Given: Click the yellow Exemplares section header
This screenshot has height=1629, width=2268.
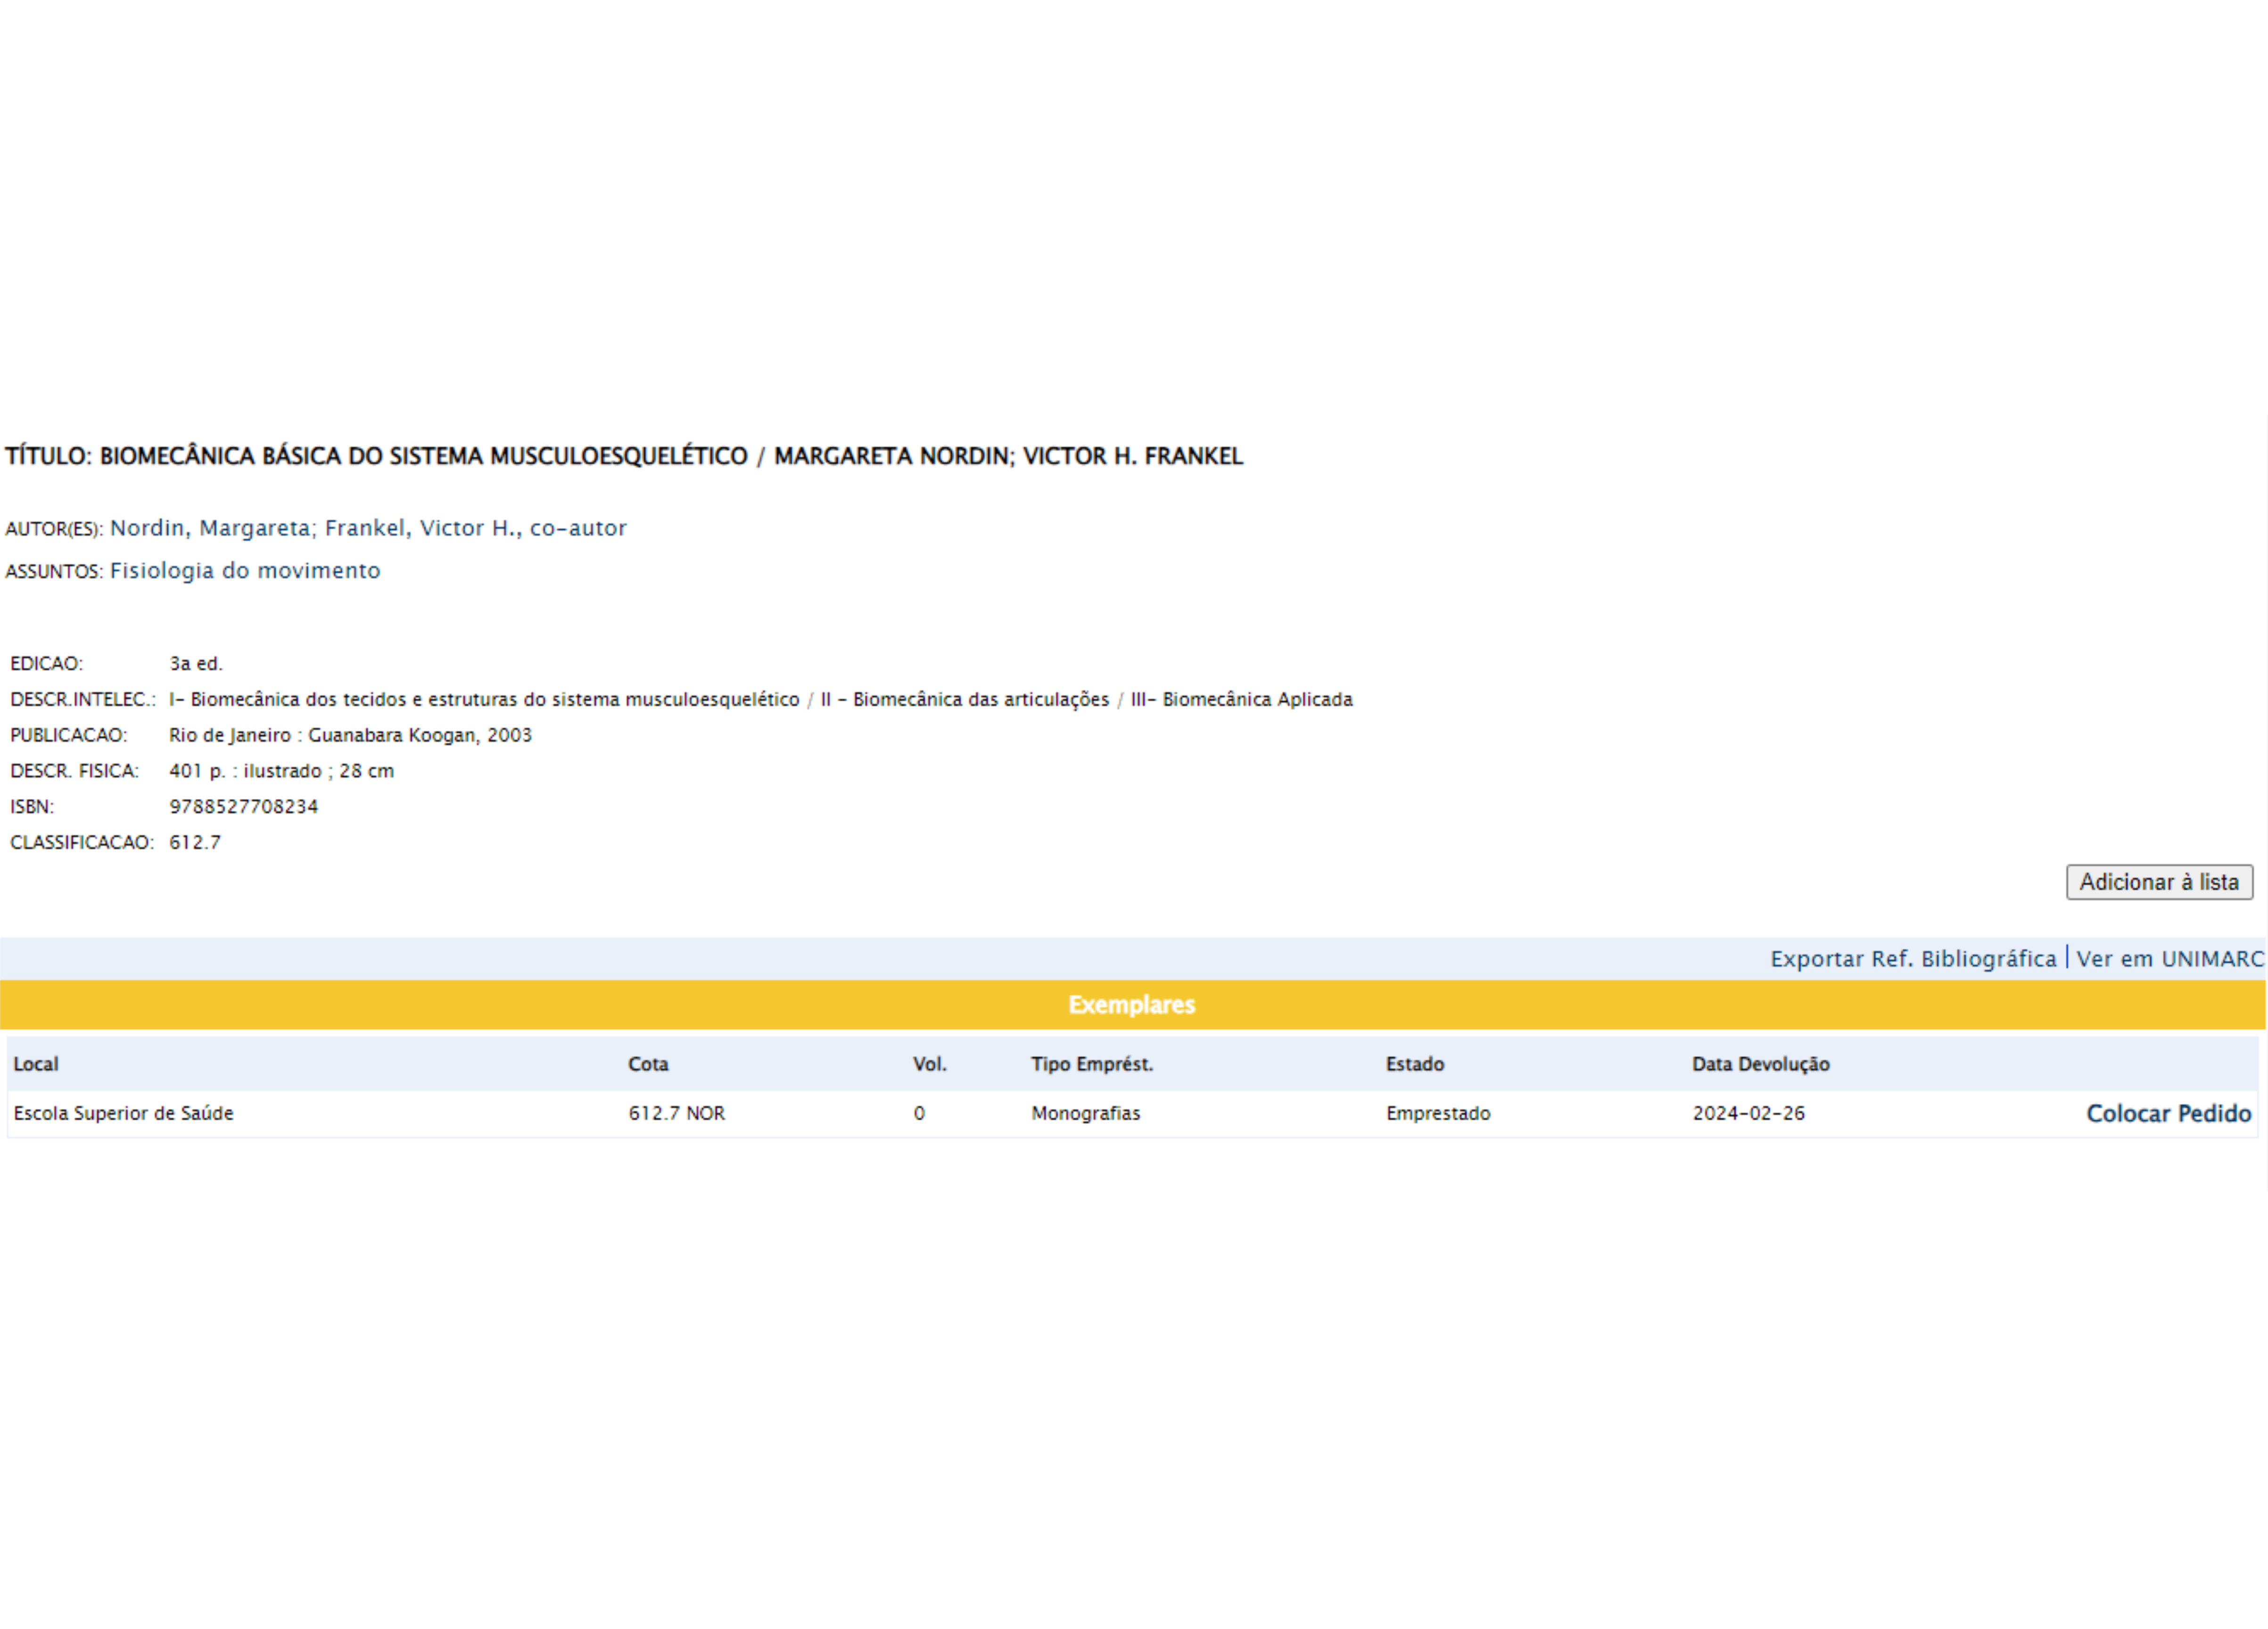Looking at the screenshot, I should [1131, 1005].
